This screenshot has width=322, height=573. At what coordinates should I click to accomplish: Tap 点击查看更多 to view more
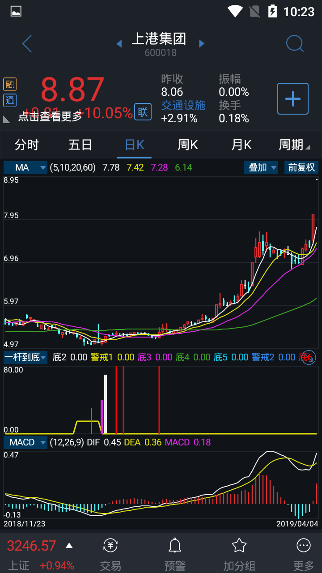pyautogui.click(x=50, y=117)
